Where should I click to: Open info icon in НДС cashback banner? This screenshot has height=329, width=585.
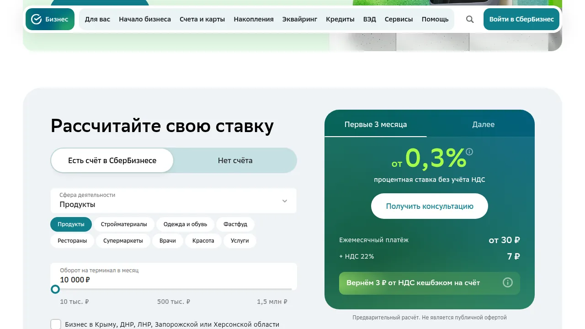pyautogui.click(x=508, y=282)
